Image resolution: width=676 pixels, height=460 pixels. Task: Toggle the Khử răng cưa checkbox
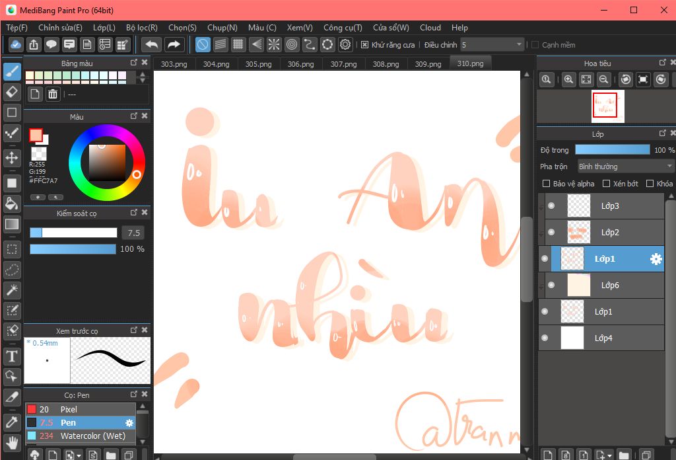pos(365,45)
